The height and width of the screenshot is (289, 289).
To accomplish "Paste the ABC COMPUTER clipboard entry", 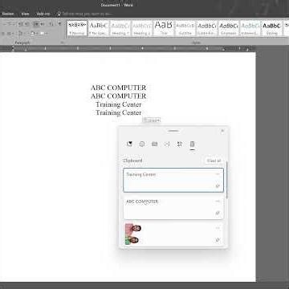I will [x=173, y=207].
